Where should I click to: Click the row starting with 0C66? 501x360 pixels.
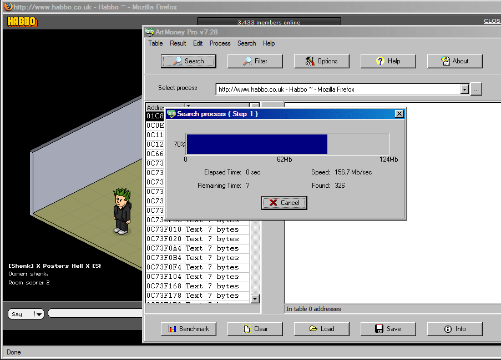click(x=155, y=154)
